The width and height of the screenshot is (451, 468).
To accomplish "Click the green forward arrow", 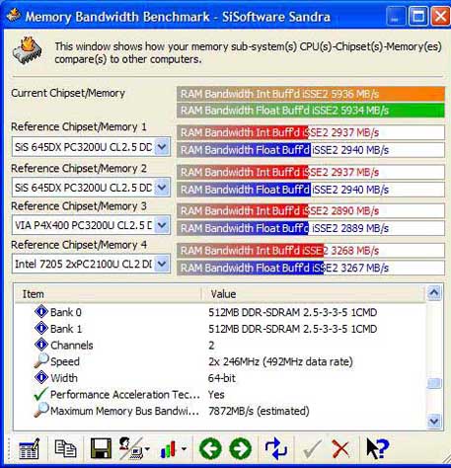I will (x=240, y=448).
